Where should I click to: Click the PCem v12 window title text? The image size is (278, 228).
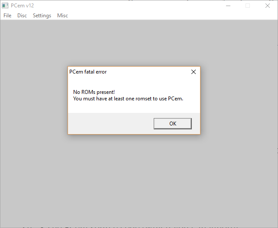point(23,6)
